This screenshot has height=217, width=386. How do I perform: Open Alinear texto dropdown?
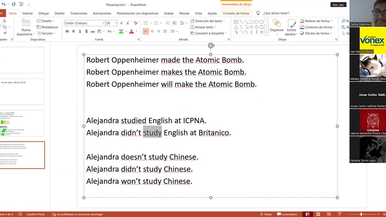pos(203,27)
